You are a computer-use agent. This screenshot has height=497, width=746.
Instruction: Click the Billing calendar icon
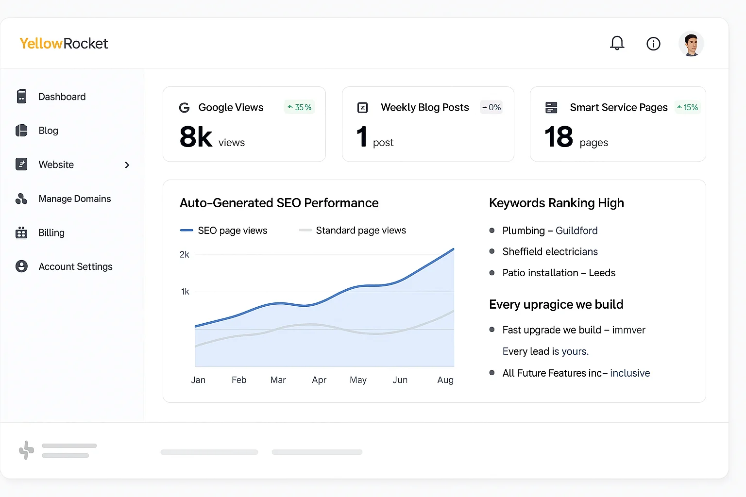[21, 232]
